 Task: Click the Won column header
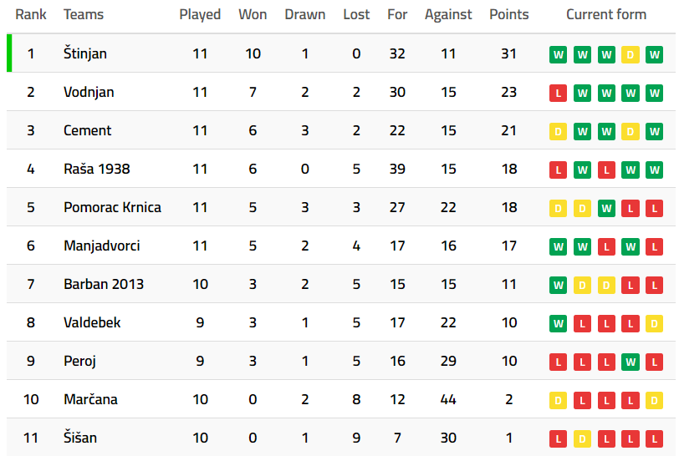tap(253, 14)
